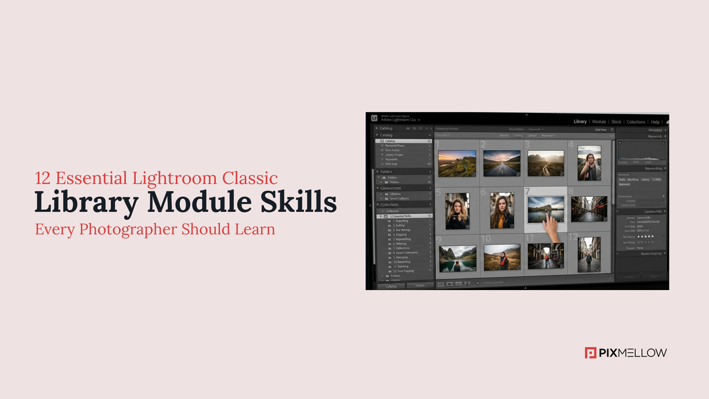709x399 pixels.
Task: Click the grid vertical scrollbar
Action: (614, 173)
